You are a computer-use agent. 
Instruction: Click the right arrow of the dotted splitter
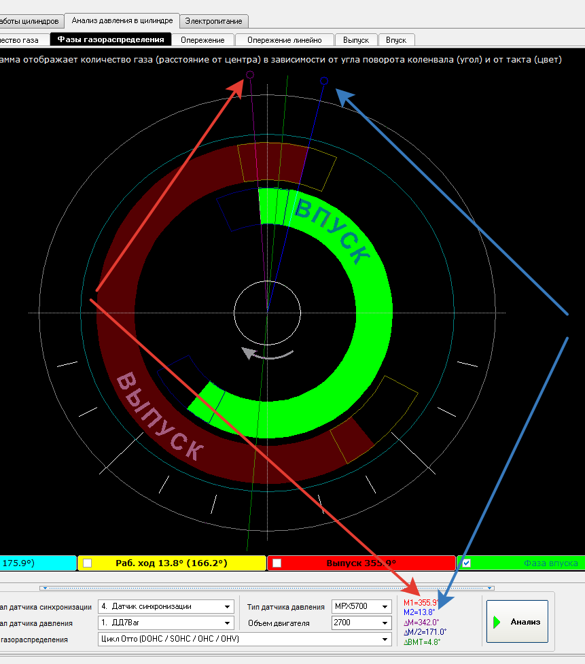[x=490, y=588]
